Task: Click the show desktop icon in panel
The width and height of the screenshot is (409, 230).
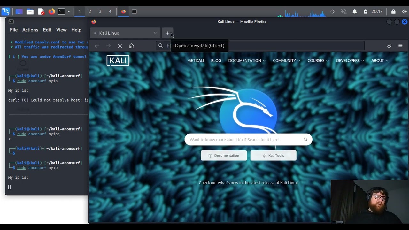Action: (19, 11)
